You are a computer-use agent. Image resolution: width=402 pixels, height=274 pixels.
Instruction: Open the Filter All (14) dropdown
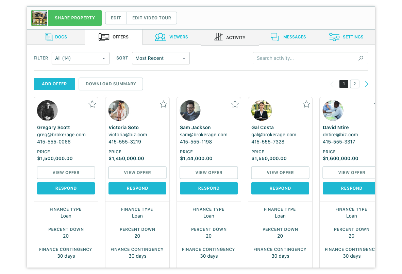coord(81,58)
